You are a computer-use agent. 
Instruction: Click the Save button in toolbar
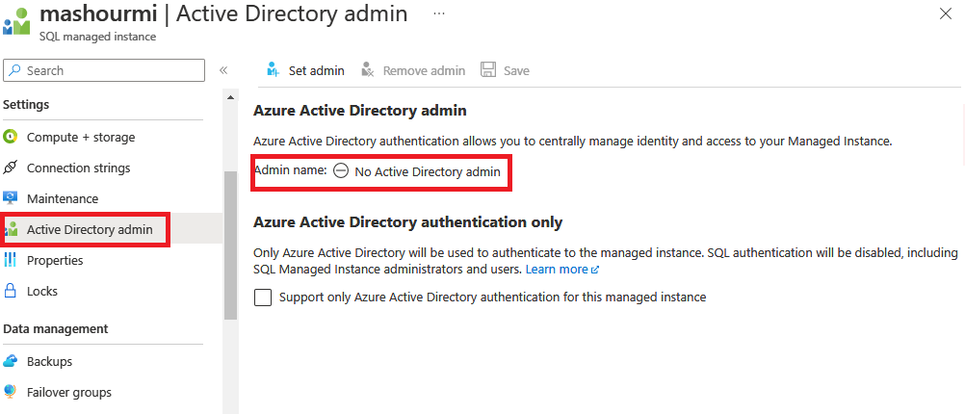[505, 70]
